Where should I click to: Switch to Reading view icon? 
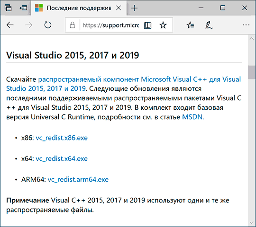pyautogui.click(x=148, y=25)
